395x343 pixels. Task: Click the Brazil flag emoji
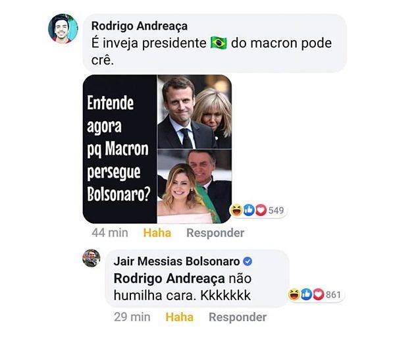(x=218, y=43)
